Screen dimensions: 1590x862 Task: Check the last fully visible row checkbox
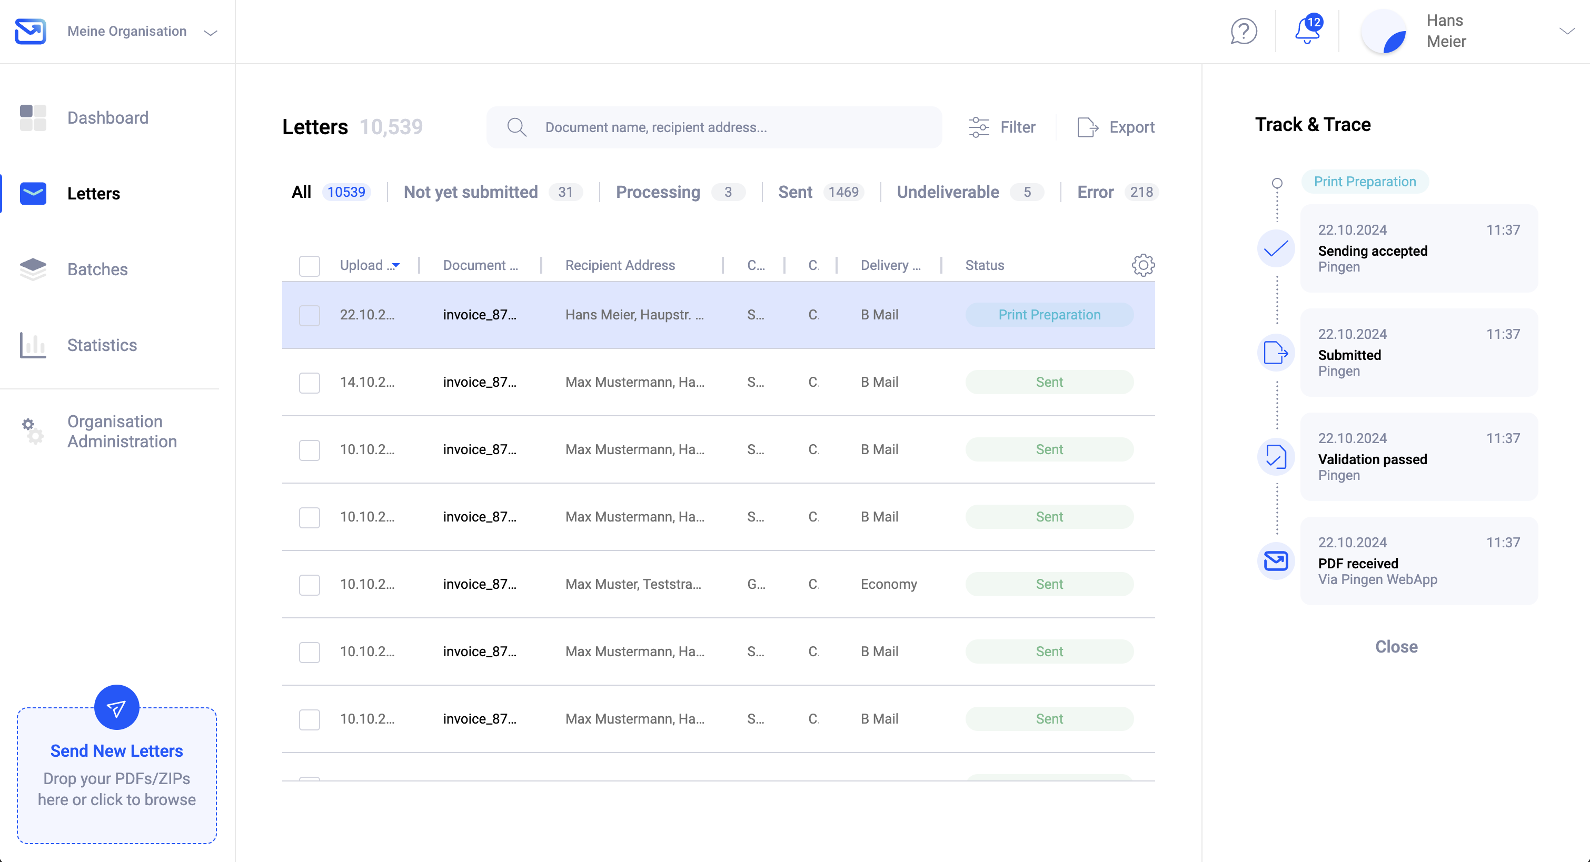pos(309,719)
